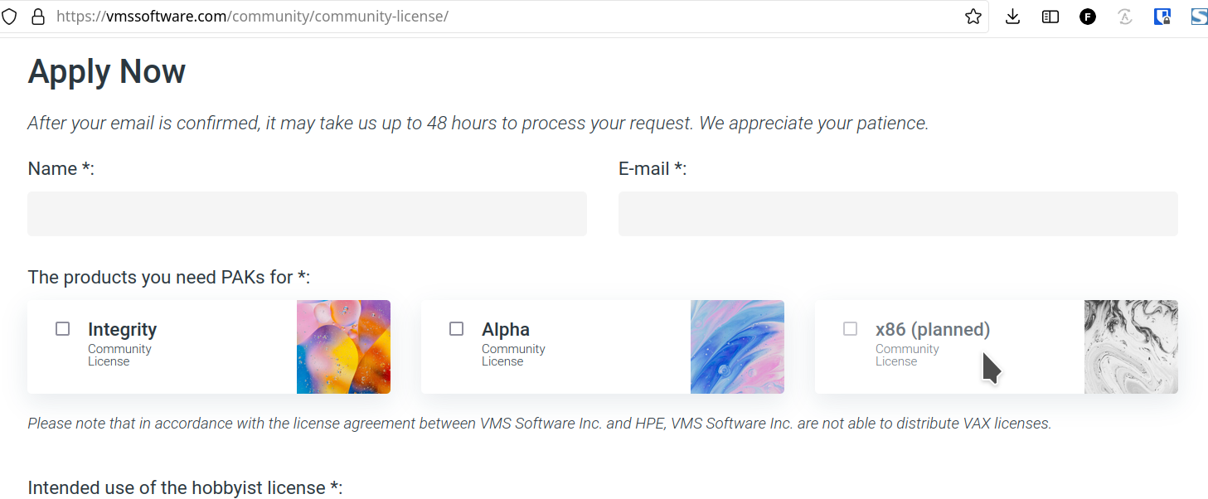Viewport: 1208px width, 499px height.
Task: Click the site security padlock icon
Action: pos(37,17)
